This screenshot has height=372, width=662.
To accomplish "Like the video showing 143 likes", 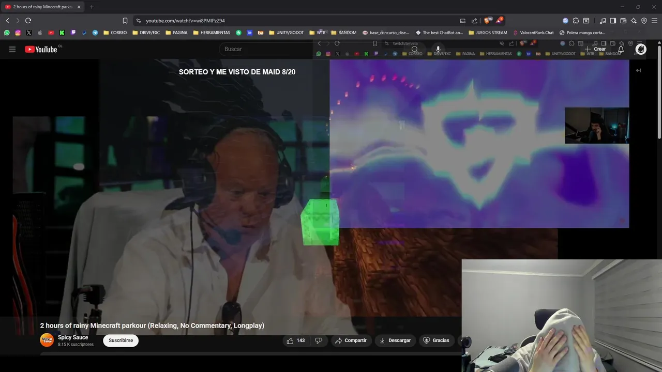I will pos(295,340).
